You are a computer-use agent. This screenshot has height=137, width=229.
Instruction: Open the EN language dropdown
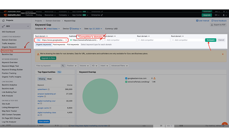click(x=217, y=15)
